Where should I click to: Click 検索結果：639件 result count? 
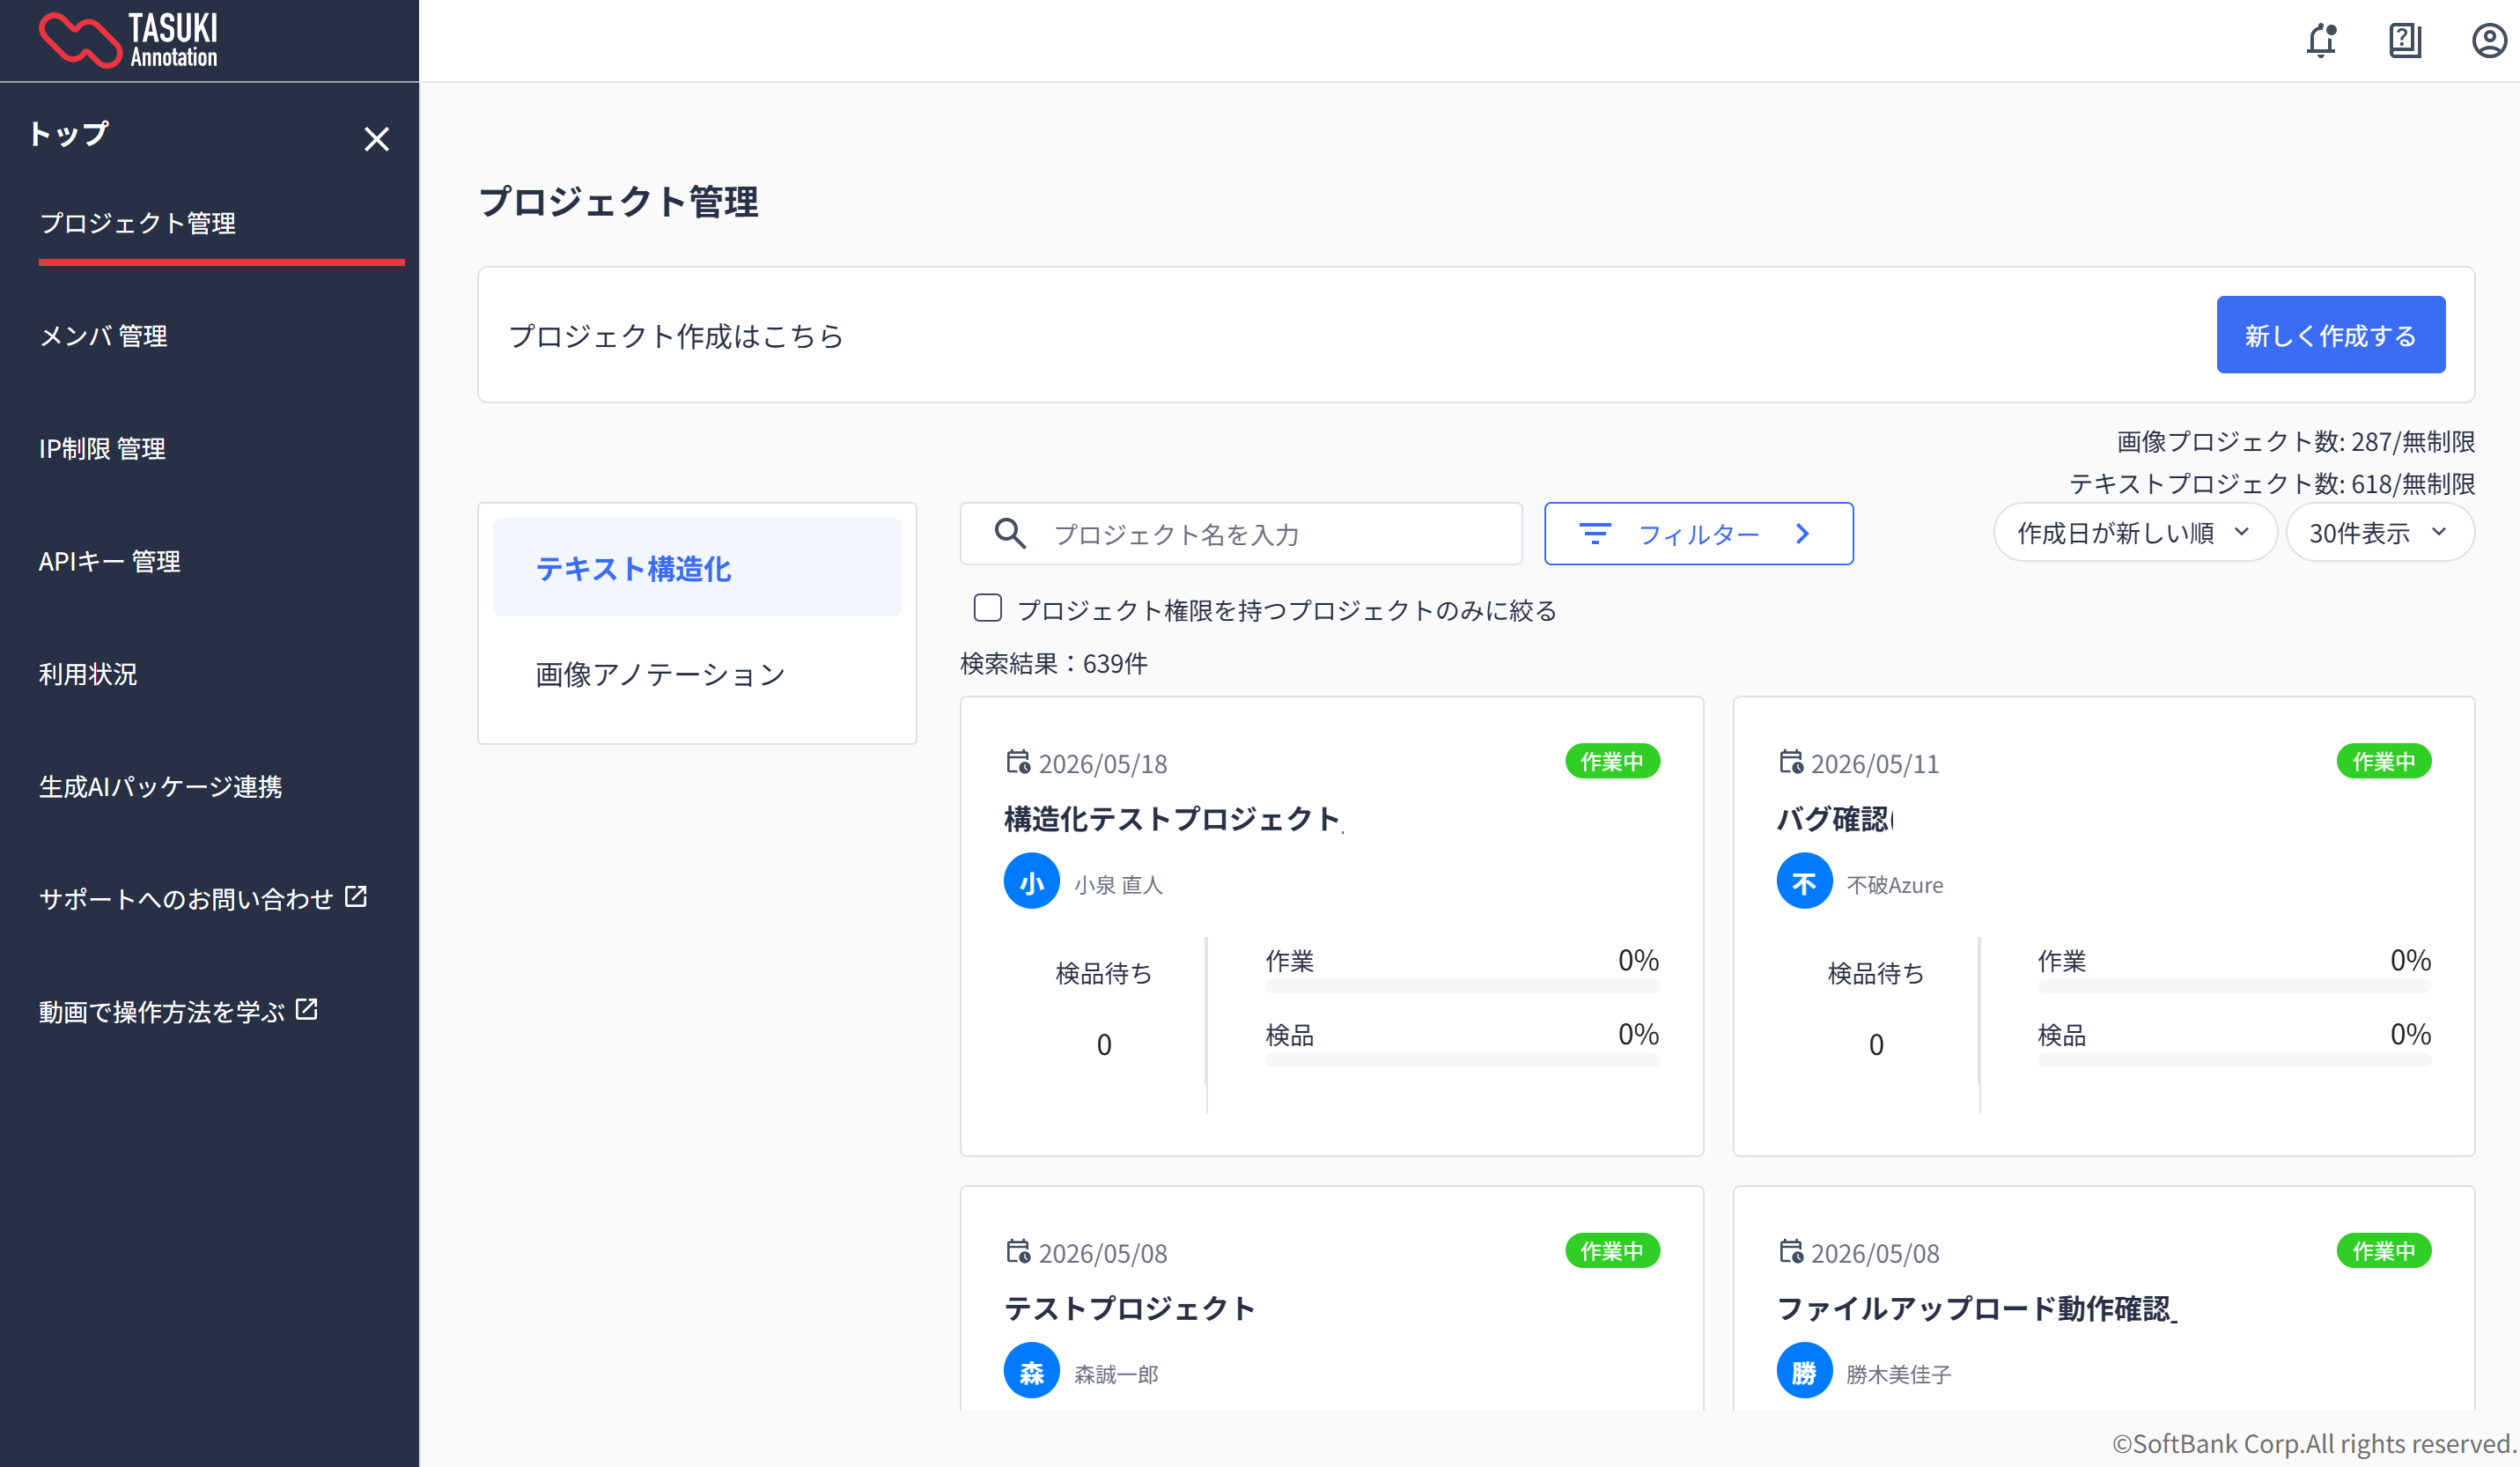click(x=1054, y=663)
